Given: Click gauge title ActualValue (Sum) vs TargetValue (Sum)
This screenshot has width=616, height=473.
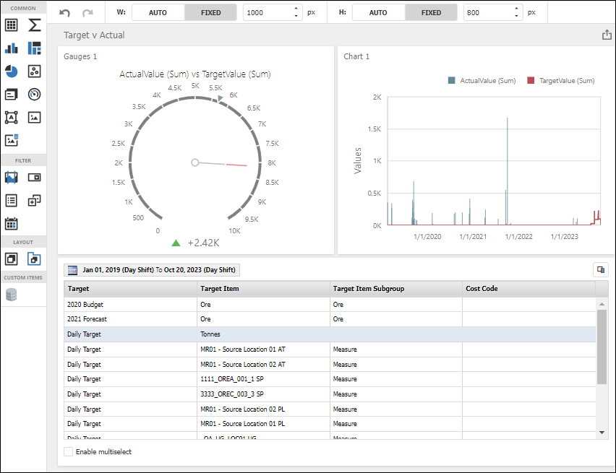Looking at the screenshot, I should [195, 74].
